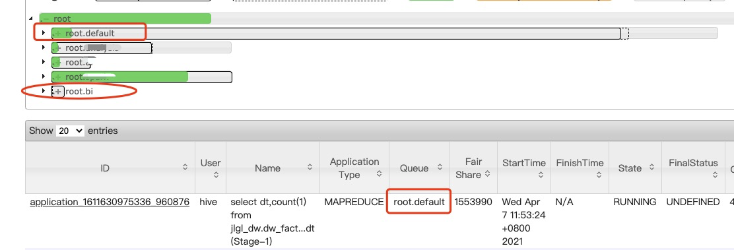Collapse the root queue tree arrow
The width and height of the screenshot is (734, 250).
tap(31, 18)
